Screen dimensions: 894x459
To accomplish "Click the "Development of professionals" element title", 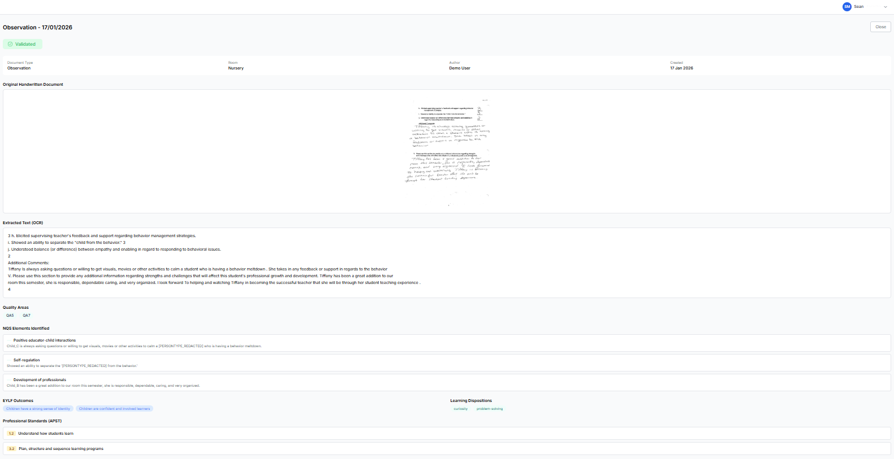I will [40, 380].
